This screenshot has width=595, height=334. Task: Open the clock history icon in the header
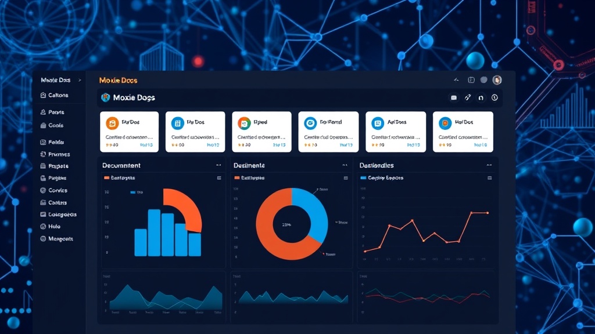pos(494,97)
